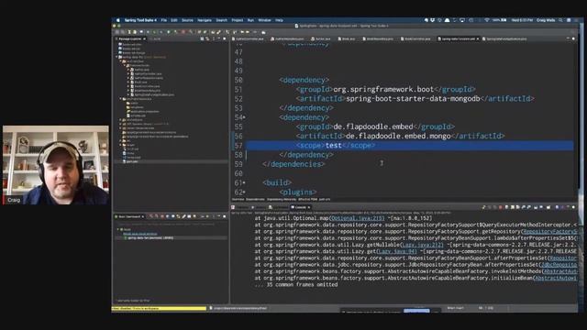Open Spotlight search in the menu bar
The width and height of the screenshot is (587, 330).
point(560,20)
